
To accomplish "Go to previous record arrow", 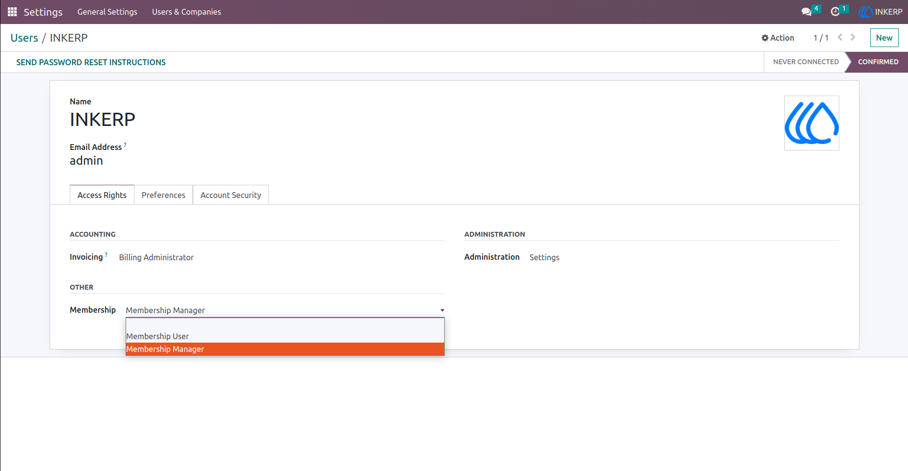I will pos(840,37).
